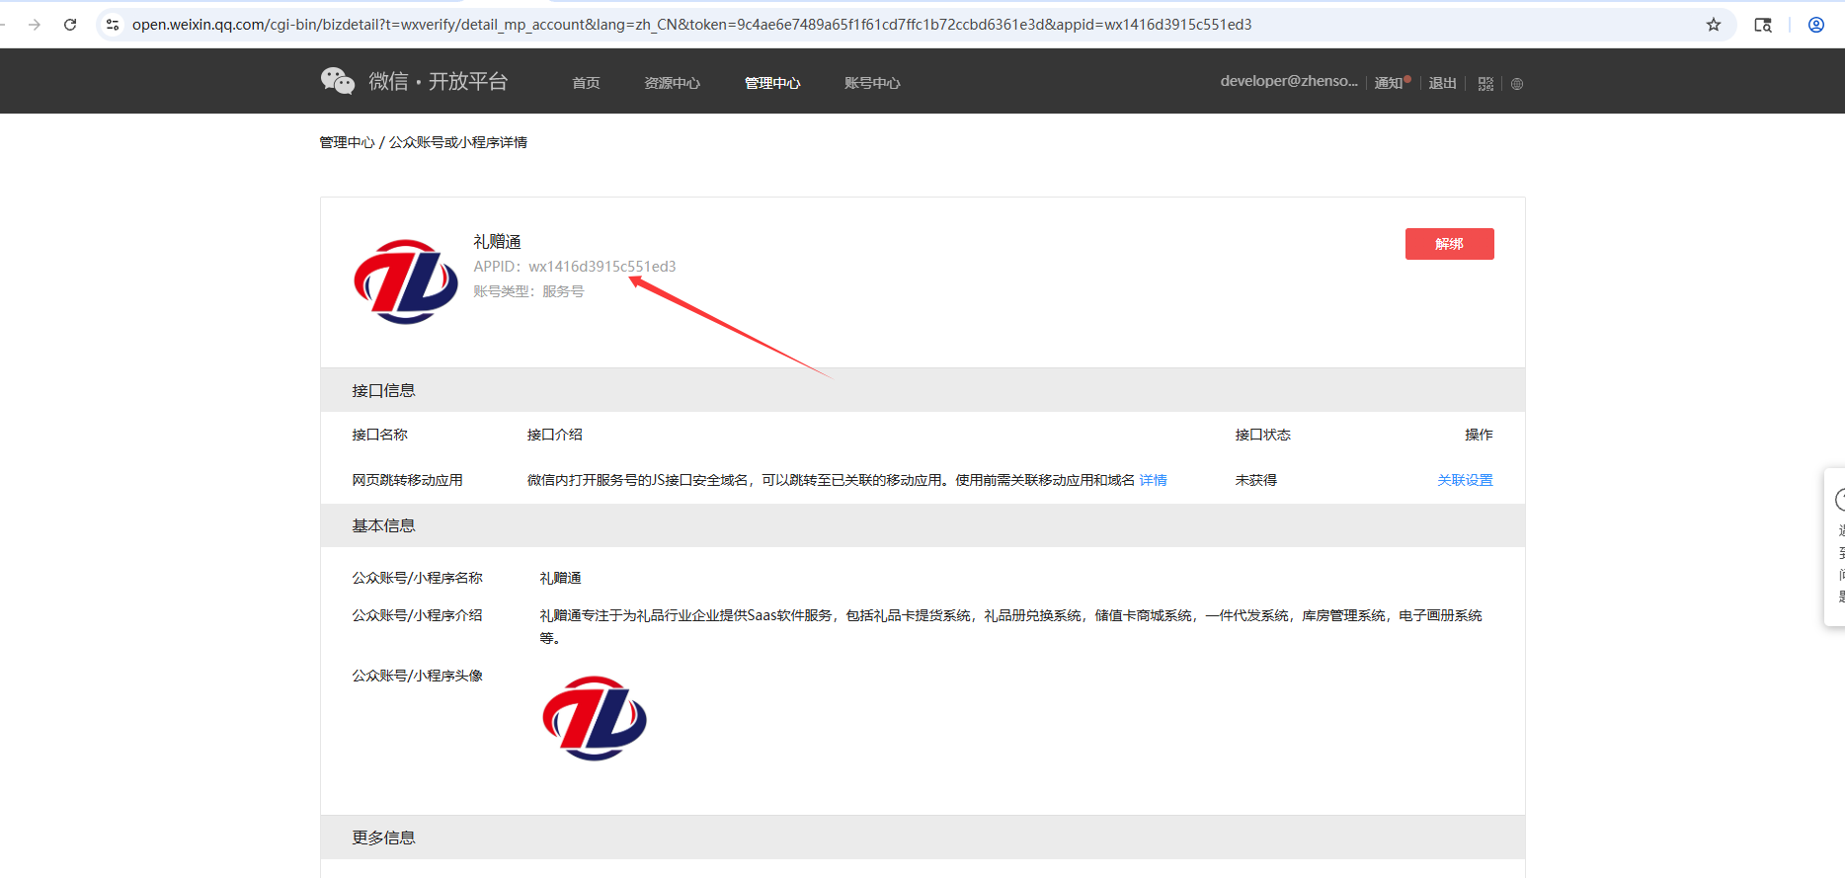This screenshot has height=878, width=1845.
Task: Click 退出 to log out
Action: pyautogui.click(x=1442, y=83)
